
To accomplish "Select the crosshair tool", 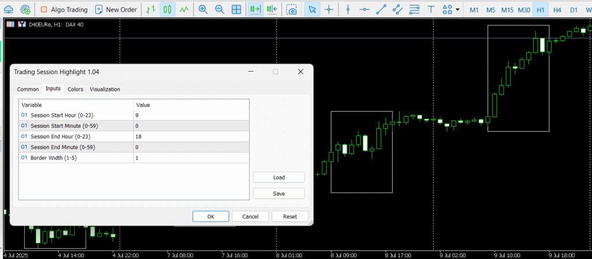I will coord(329,10).
